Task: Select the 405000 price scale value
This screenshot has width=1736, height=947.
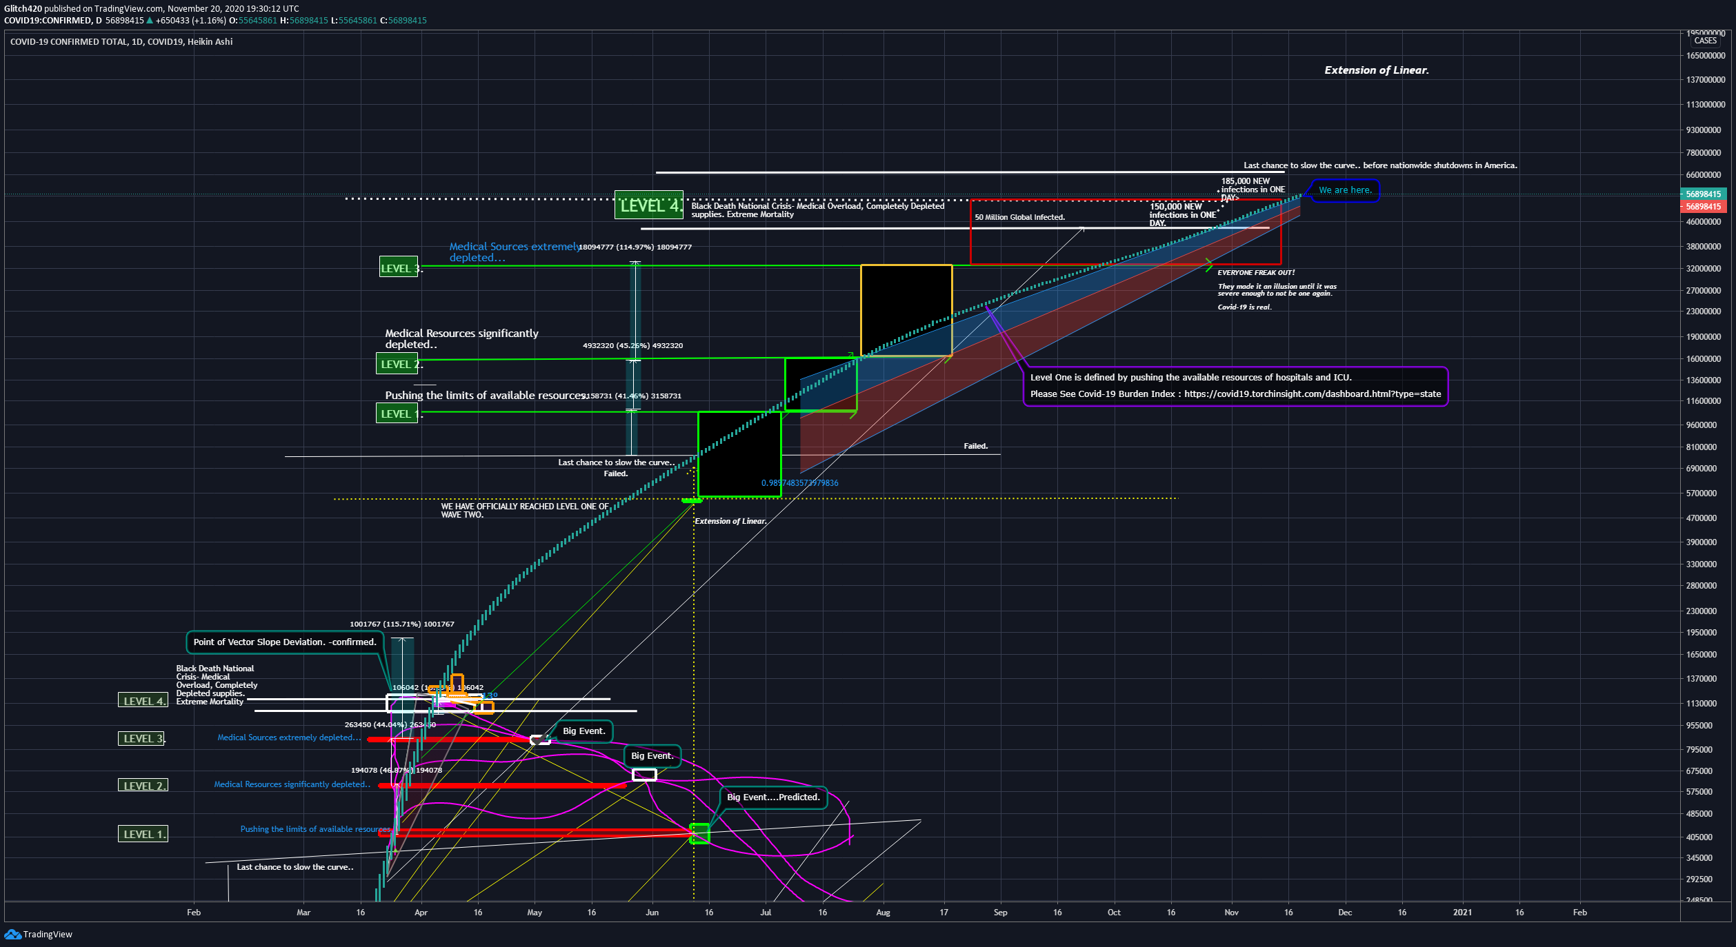Action: (x=1699, y=837)
